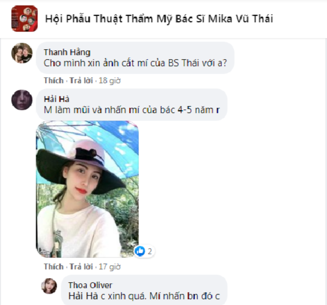This screenshot has height=305, width=327.
Task: Reply to Hải Hà's comment via Trả lời
Action: 81,267
